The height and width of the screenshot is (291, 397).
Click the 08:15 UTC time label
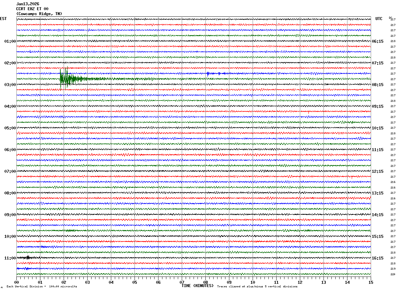pos(378,85)
